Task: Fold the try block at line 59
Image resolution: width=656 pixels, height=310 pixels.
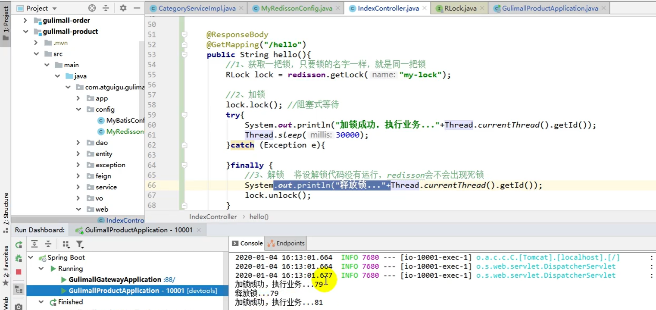Action: (184, 115)
